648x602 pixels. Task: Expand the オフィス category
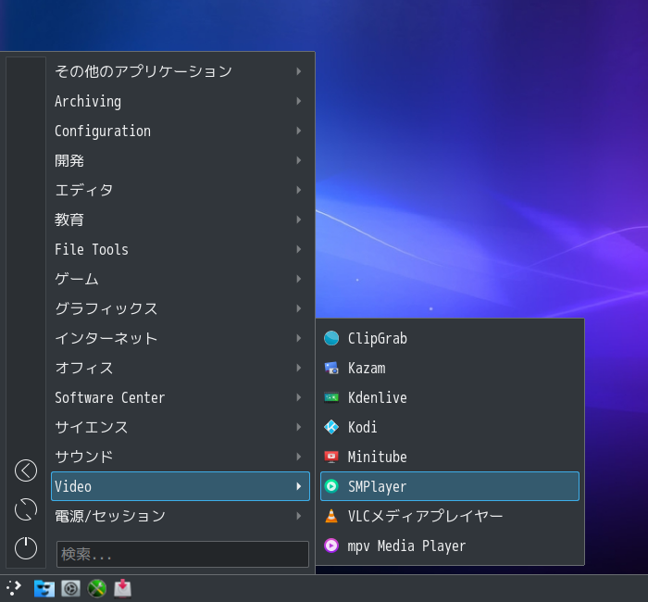[181, 368]
